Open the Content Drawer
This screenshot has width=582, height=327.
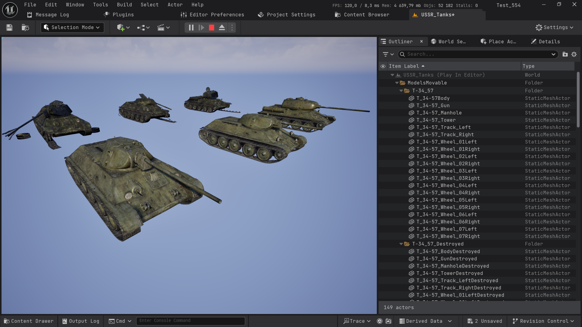[28, 321]
